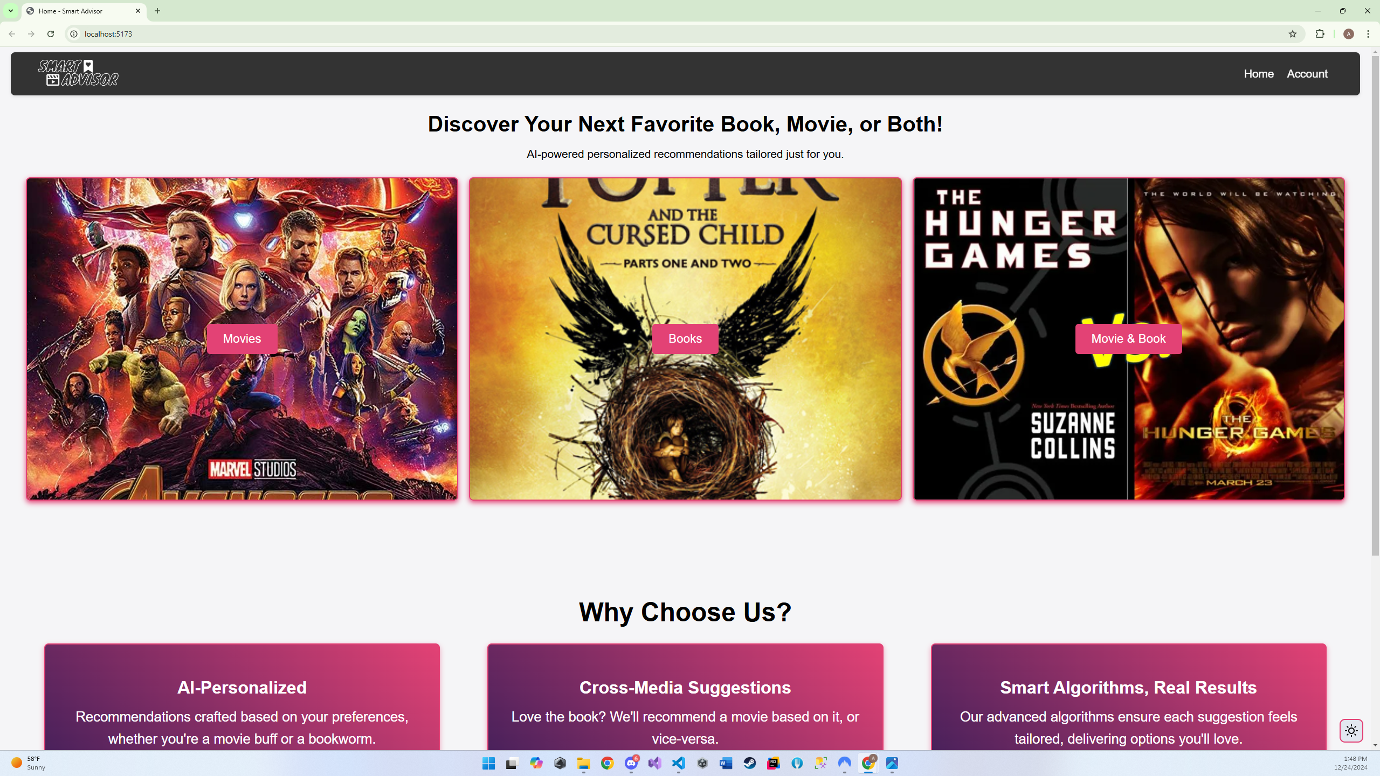Click the address bar showing localhost:5173

(x=107, y=34)
